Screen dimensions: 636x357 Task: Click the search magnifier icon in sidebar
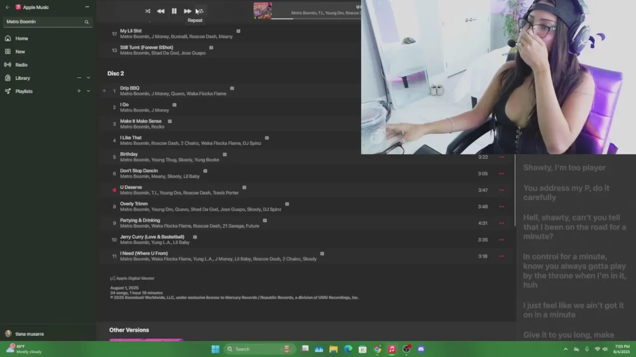pyautogui.click(x=86, y=22)
